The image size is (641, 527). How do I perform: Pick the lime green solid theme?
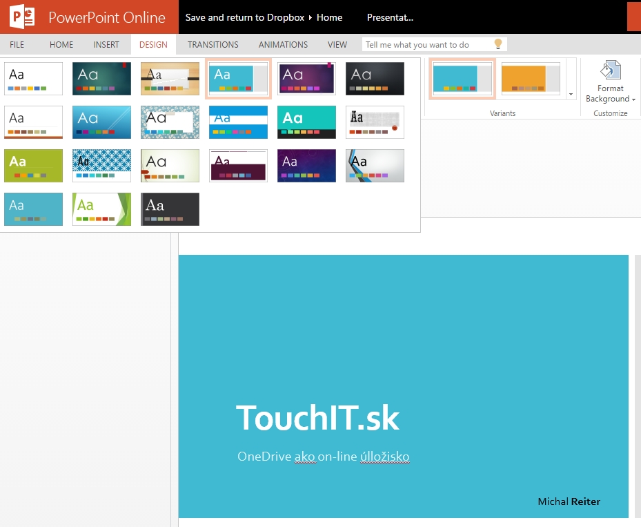[33, 166]
